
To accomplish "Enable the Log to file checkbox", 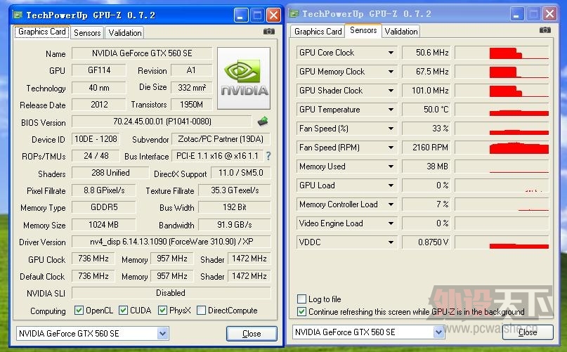I will pyautogui.click(x=301, y=299).
